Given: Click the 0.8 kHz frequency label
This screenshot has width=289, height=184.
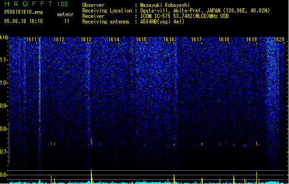Looking at the screenshot, I should 4,129.
